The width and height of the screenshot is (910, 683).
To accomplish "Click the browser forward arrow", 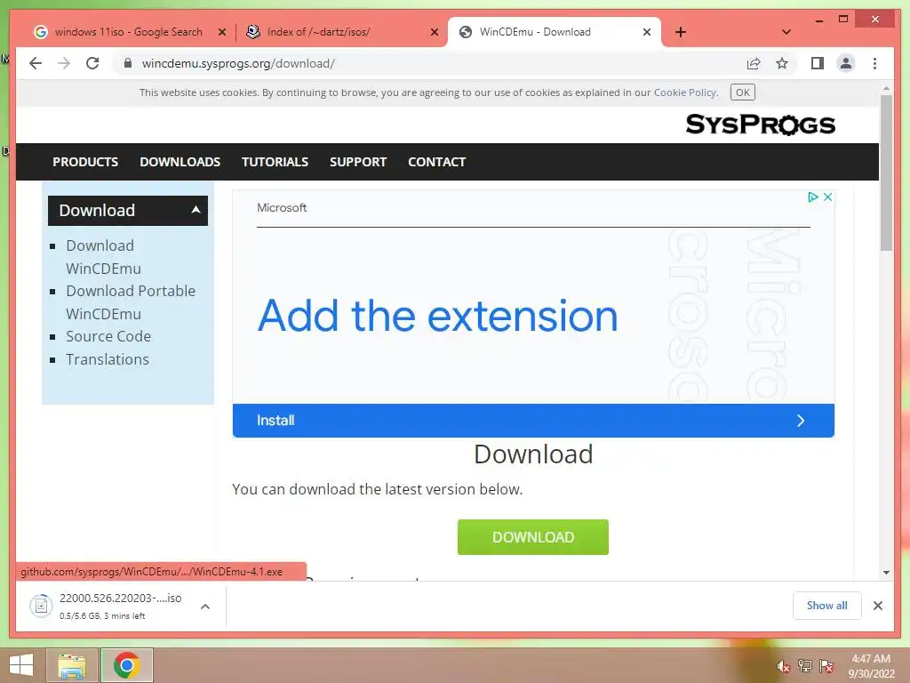I will click(x=64, y=63).
